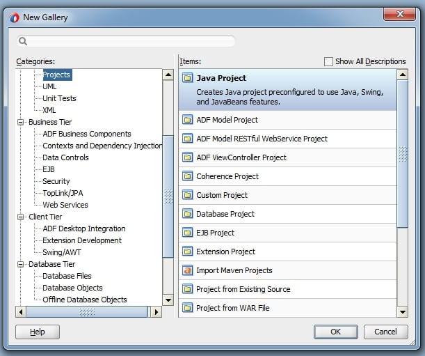425x356 pixels.
Task: Select the TopLink/JPA category
Action: tap(63, 193)
